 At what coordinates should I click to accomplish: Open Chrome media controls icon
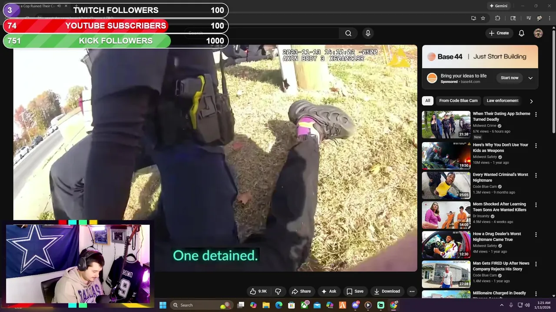(529, 18)
